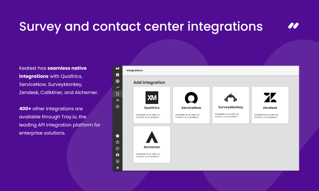Click Contact us link under Qualtrics
The width and height of the screenshot is (319, 191).
click(142, 117)
